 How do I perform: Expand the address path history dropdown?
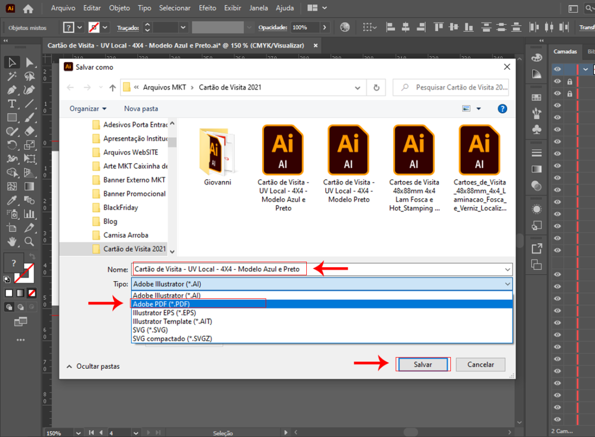(357, 88)
